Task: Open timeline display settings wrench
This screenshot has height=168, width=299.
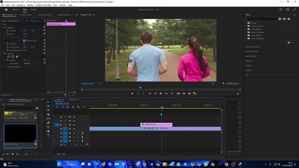Action: pos(78,107)
